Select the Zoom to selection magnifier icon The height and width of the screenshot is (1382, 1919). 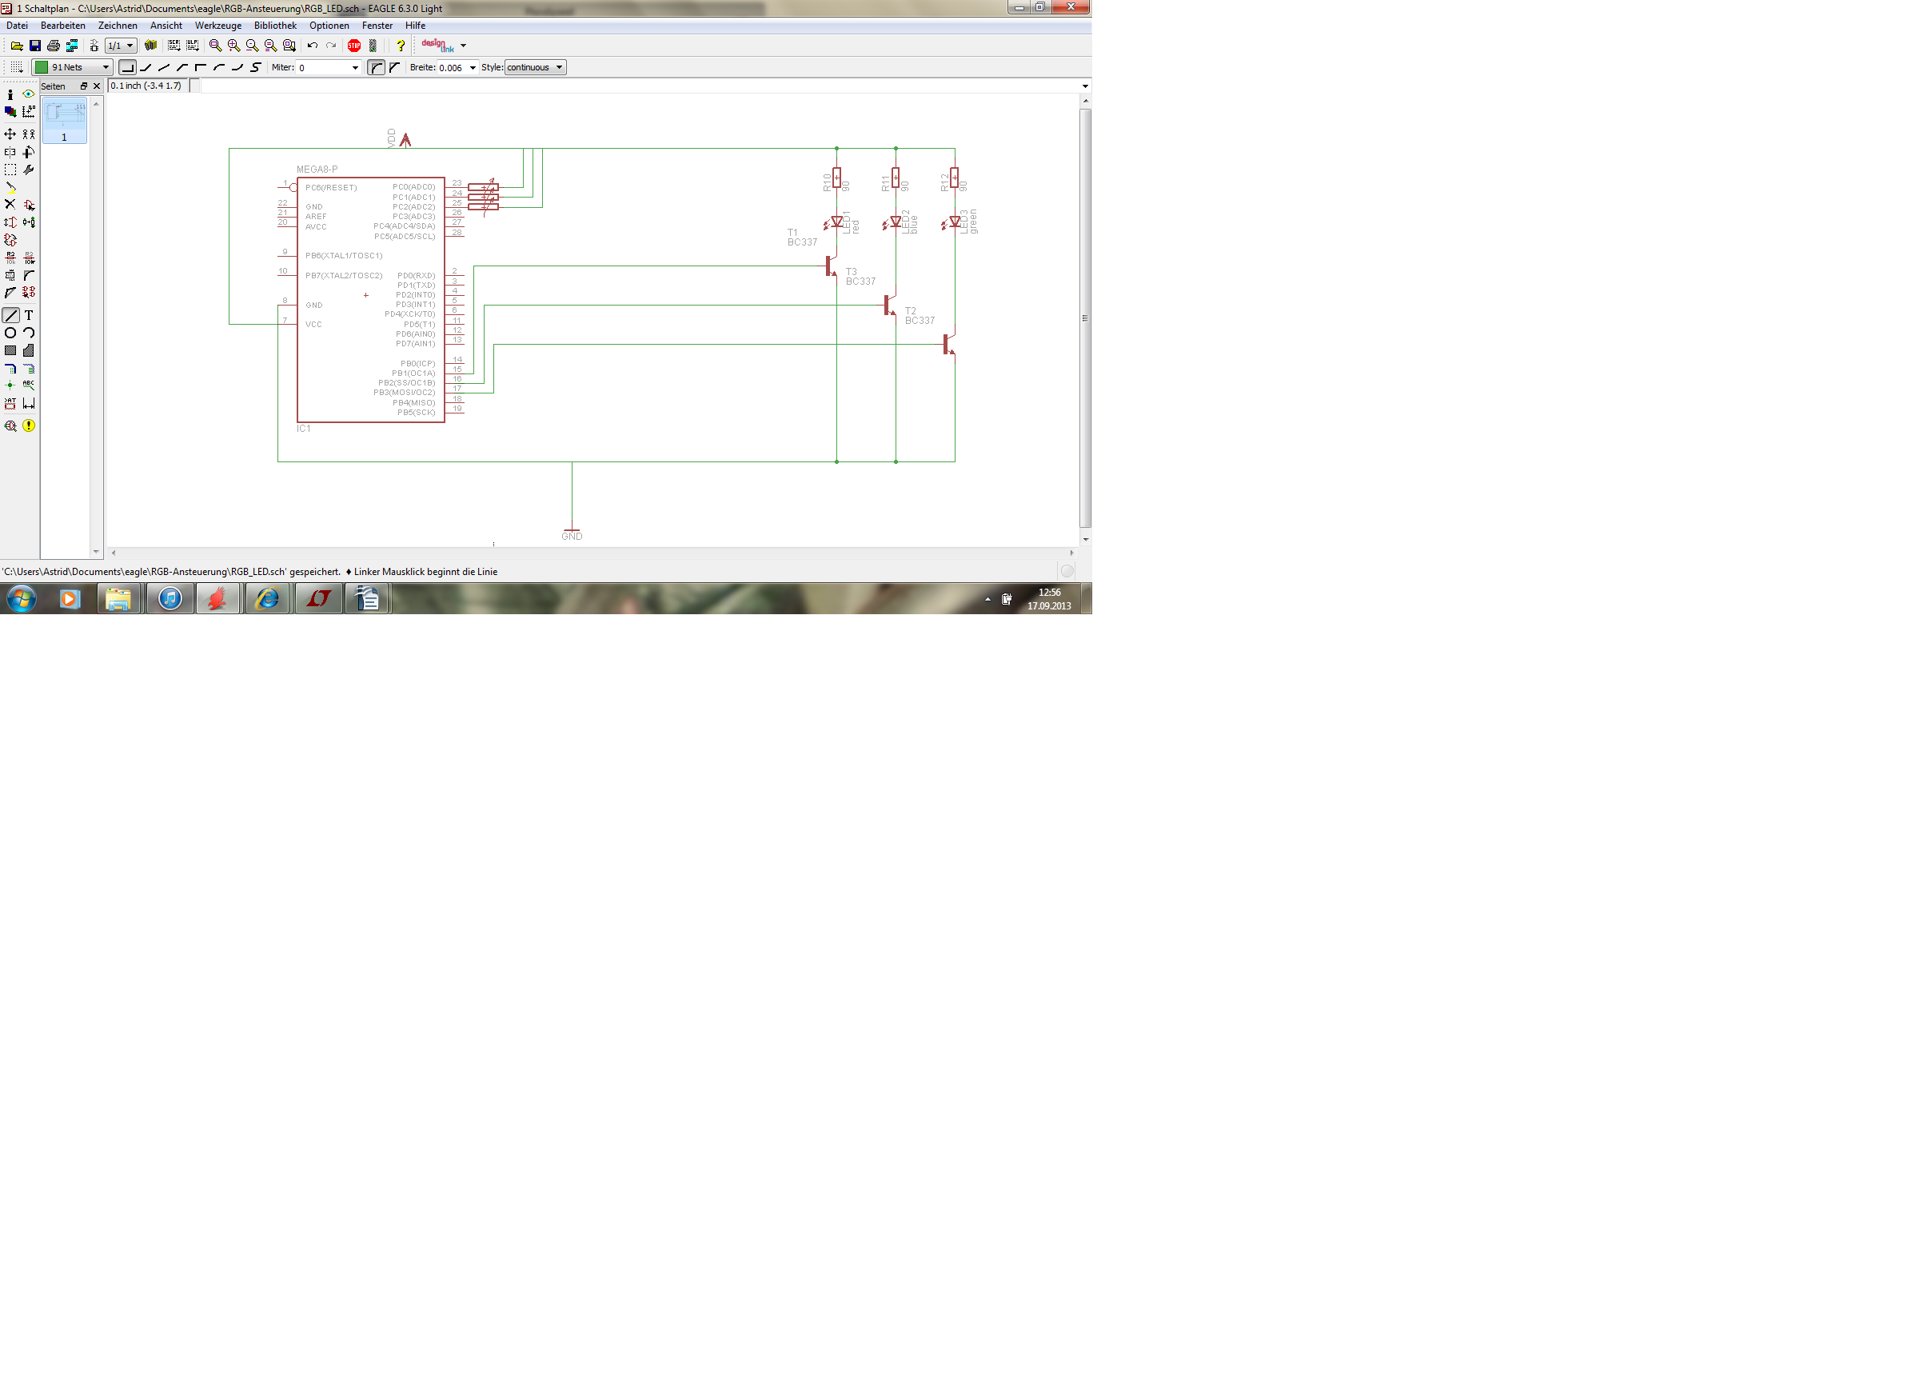(x=289, y=46)
